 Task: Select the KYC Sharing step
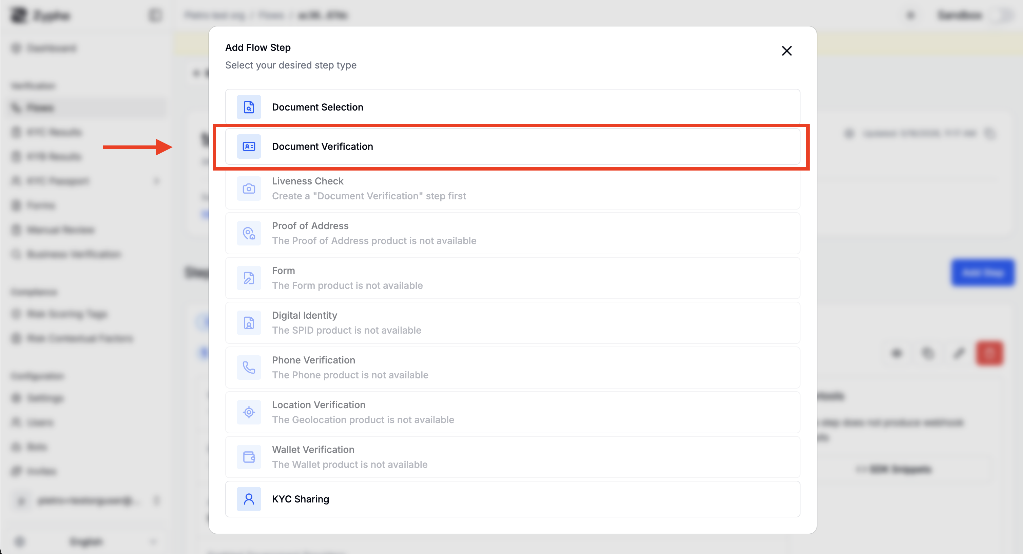512,499
